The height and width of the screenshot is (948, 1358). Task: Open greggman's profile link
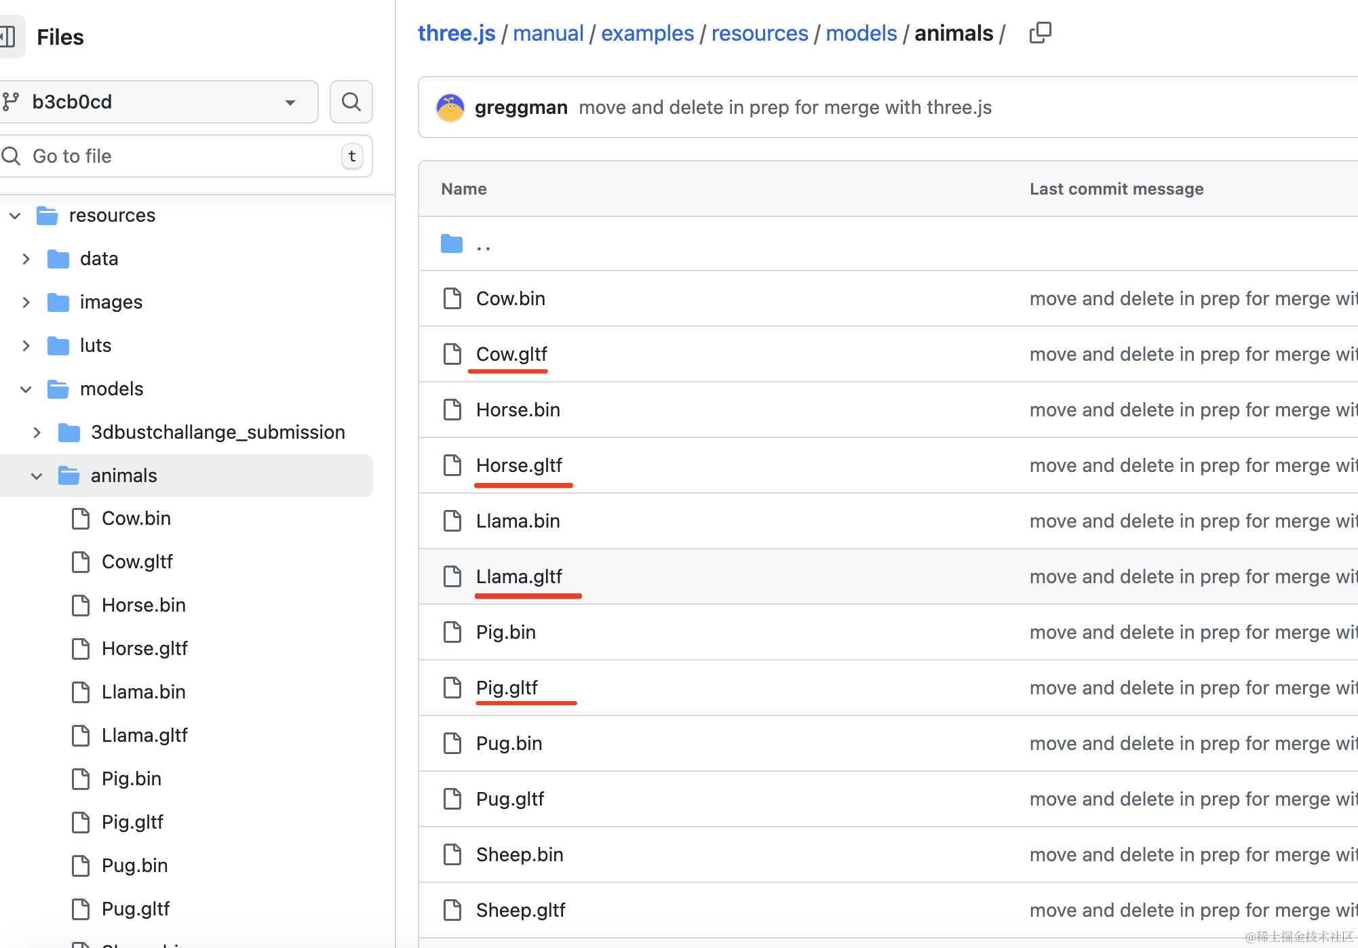[521, 107]
